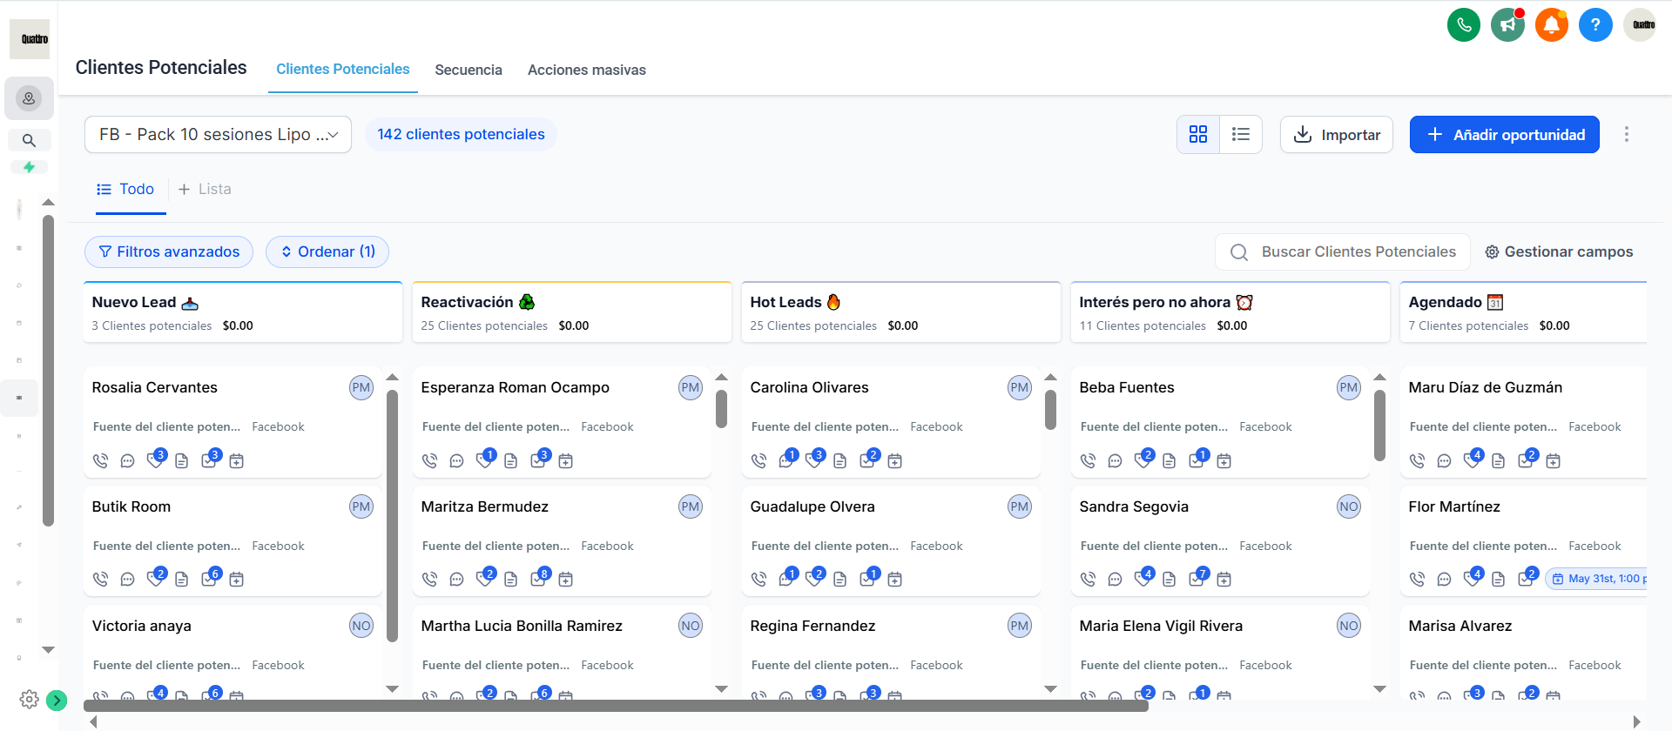Open tasks icon on Rosalia Cervantes card
1672x731 pixels.
click(210, 459)
